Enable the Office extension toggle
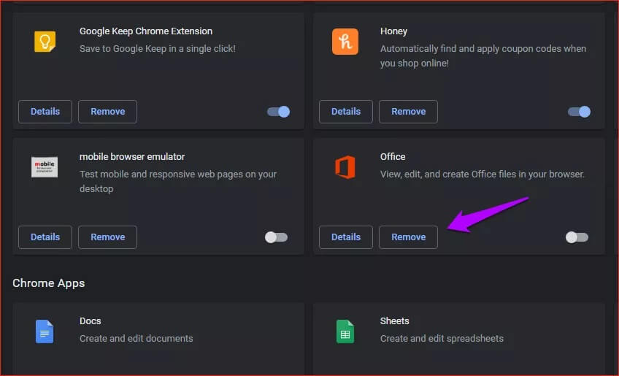619x376 pixels. (x=577, y=237)
